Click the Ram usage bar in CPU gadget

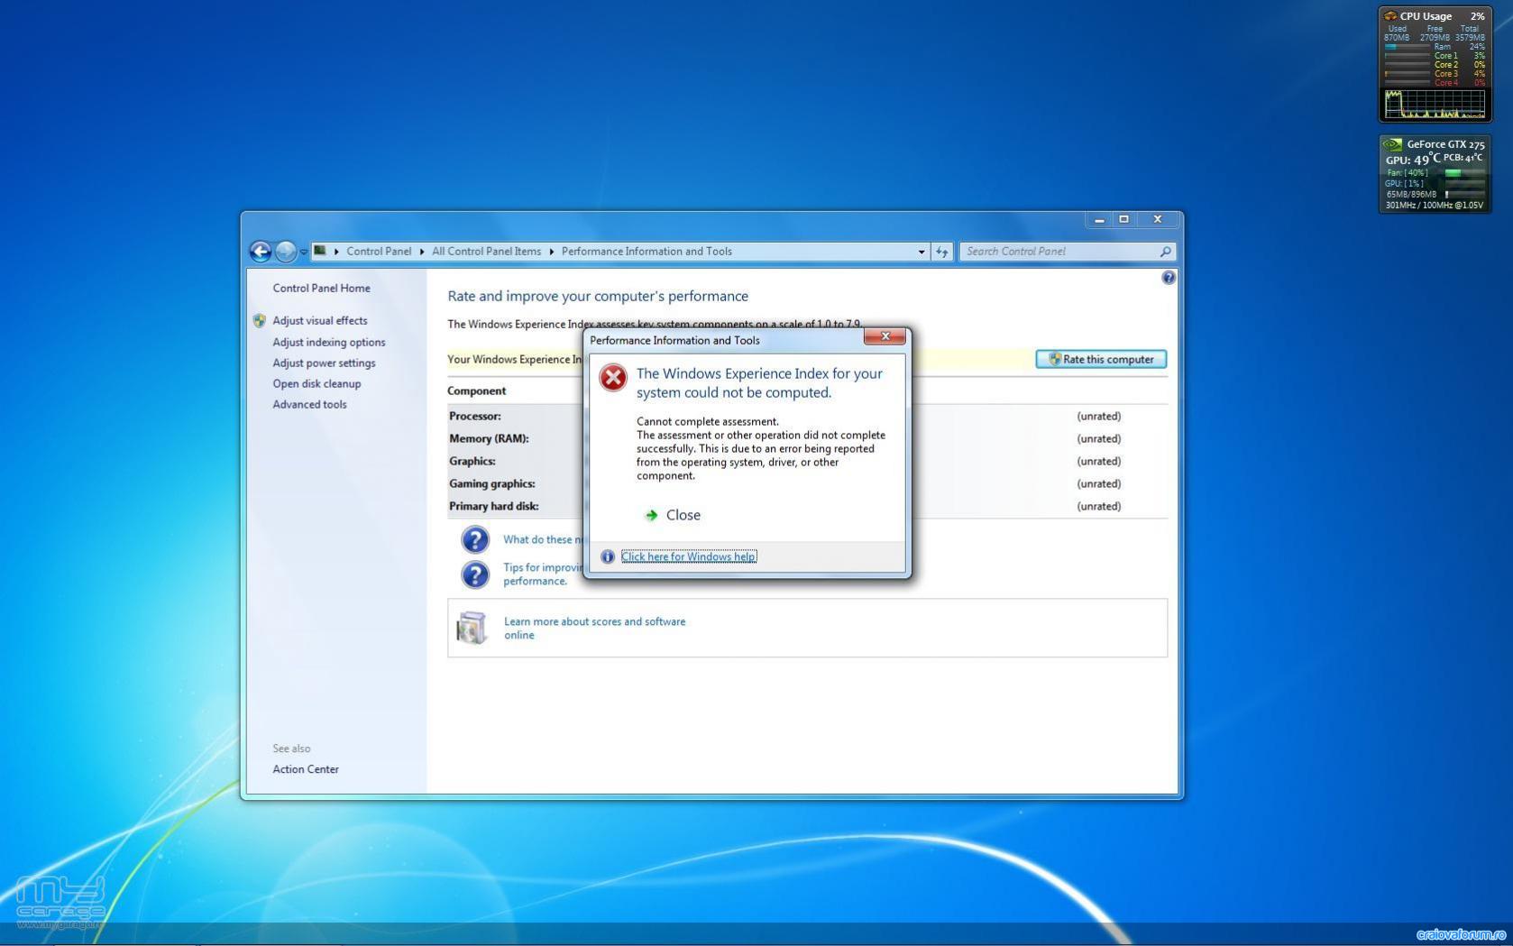pos(1408,47)
